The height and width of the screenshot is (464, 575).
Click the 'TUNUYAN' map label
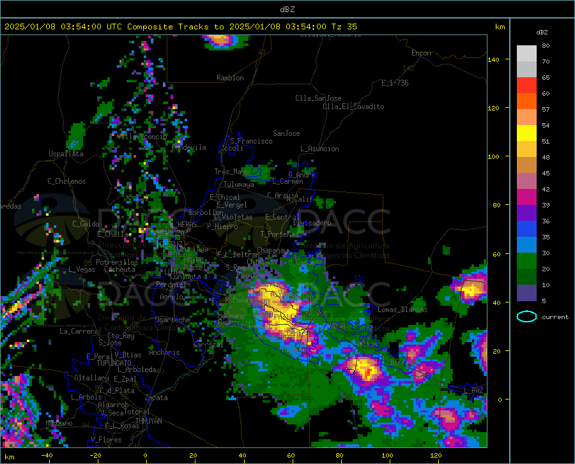(x=148, y=421)
